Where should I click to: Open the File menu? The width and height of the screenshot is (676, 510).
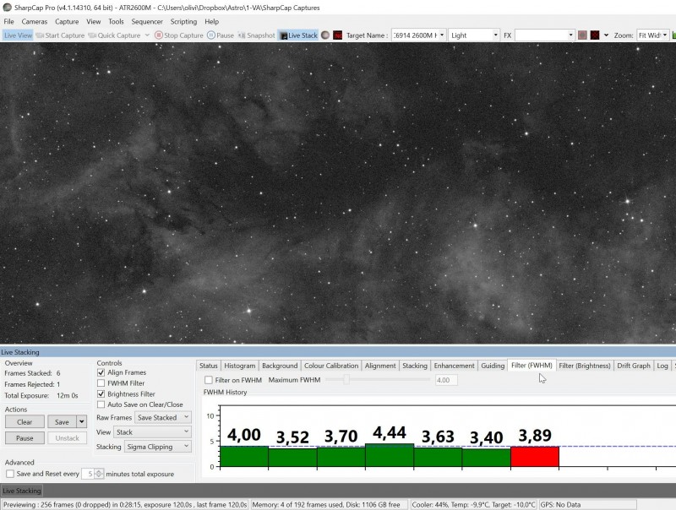(x=8, y=22)
